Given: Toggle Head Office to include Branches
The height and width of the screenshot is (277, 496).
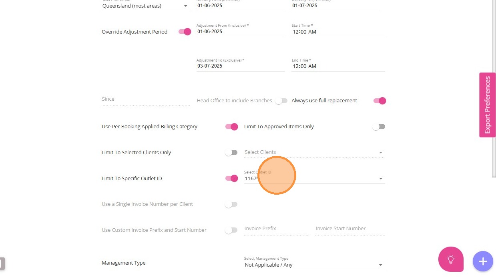Looking at the screenshot, I should pos(281,101).
